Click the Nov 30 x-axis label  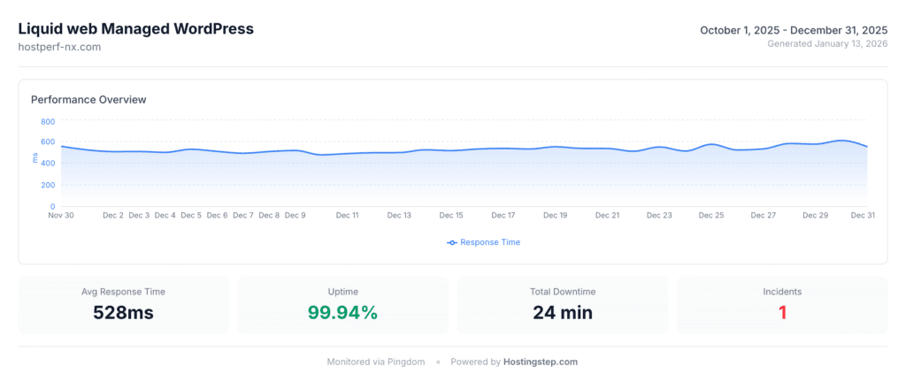click(x=62, y=216)
